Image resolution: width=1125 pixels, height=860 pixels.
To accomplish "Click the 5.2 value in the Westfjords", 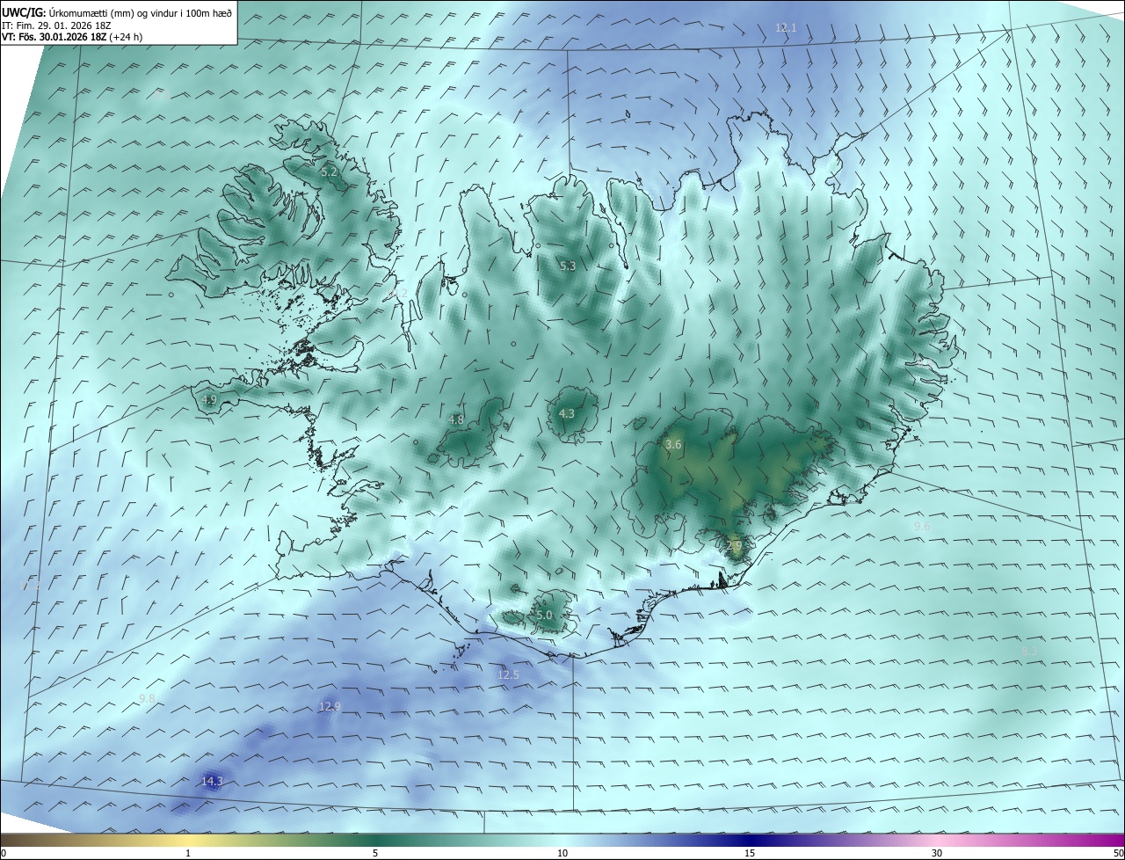I will (329, 172).
